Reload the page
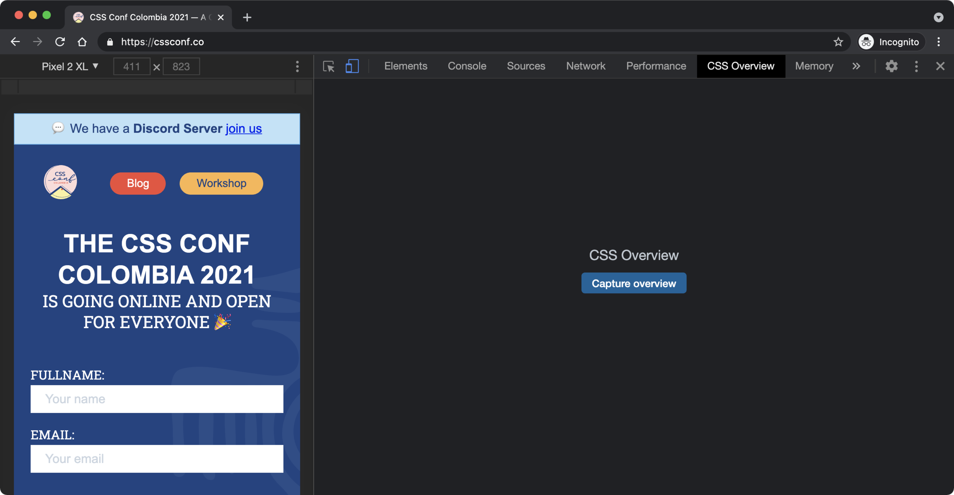The image size is (954, 495). pos(60,42)
